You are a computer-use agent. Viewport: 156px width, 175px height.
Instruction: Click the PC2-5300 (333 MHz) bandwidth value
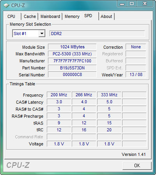coord(72,54)
